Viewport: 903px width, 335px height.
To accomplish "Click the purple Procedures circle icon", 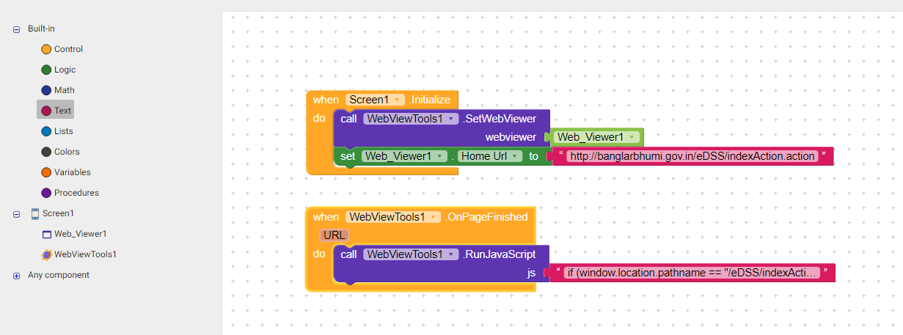I will pos(46,193).
